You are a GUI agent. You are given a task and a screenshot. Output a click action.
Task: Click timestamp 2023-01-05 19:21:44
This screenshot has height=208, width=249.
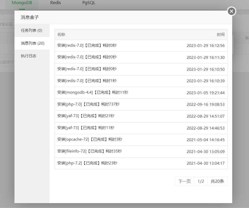pos(206,93)
